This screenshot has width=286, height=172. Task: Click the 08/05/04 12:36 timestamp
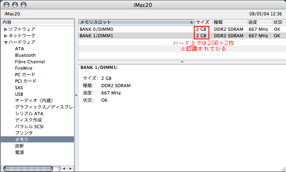click(x=265, y=14)
